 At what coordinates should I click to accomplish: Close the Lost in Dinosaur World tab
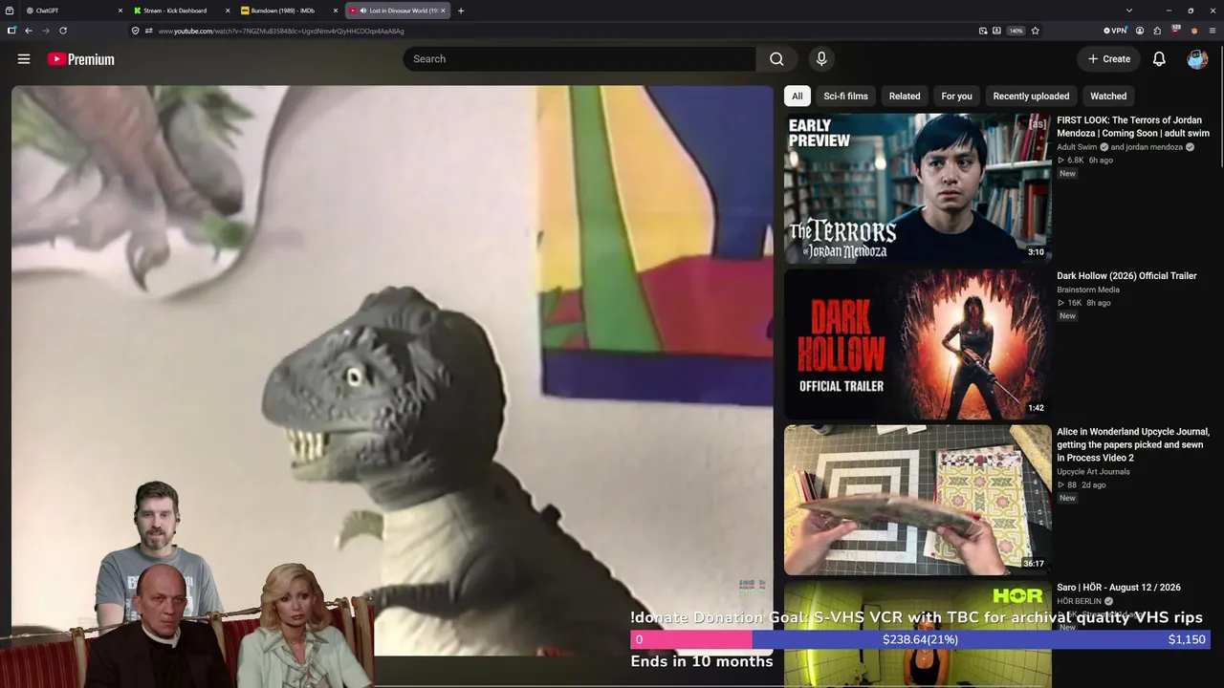443,11
